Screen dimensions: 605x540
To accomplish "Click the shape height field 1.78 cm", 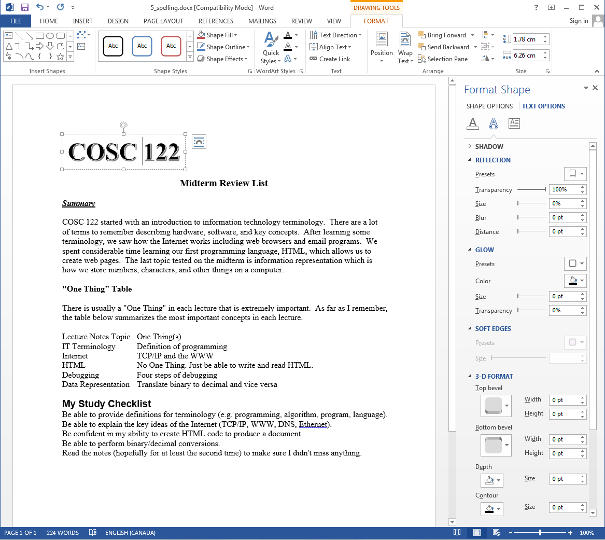I will coord(527,39).
